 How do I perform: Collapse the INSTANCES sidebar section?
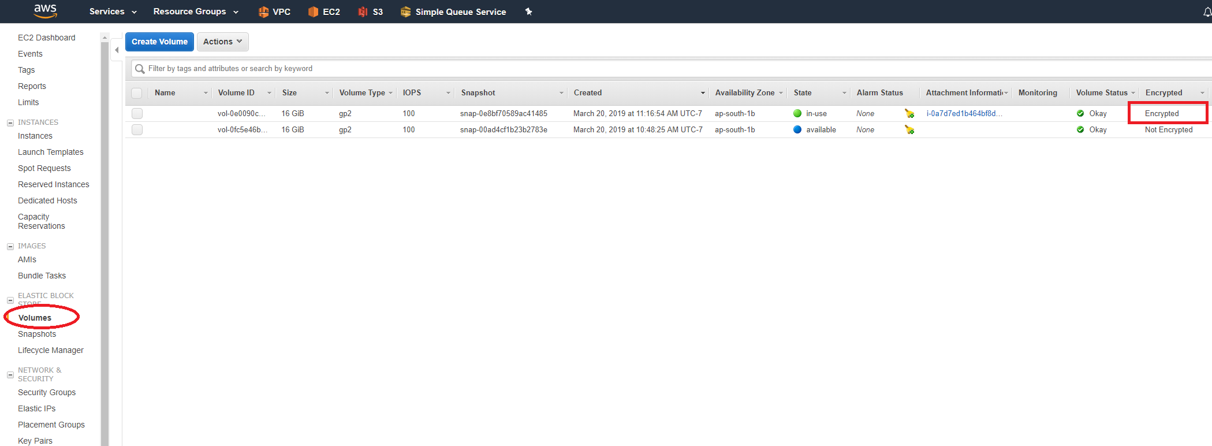[10, 122]
